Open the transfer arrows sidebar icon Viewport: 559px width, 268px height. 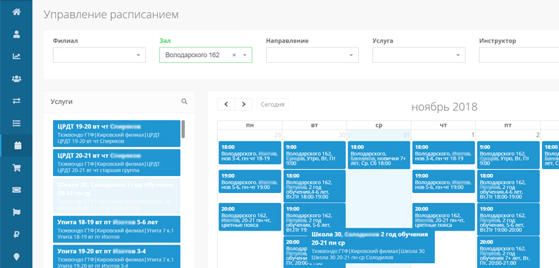coord(16,101)
